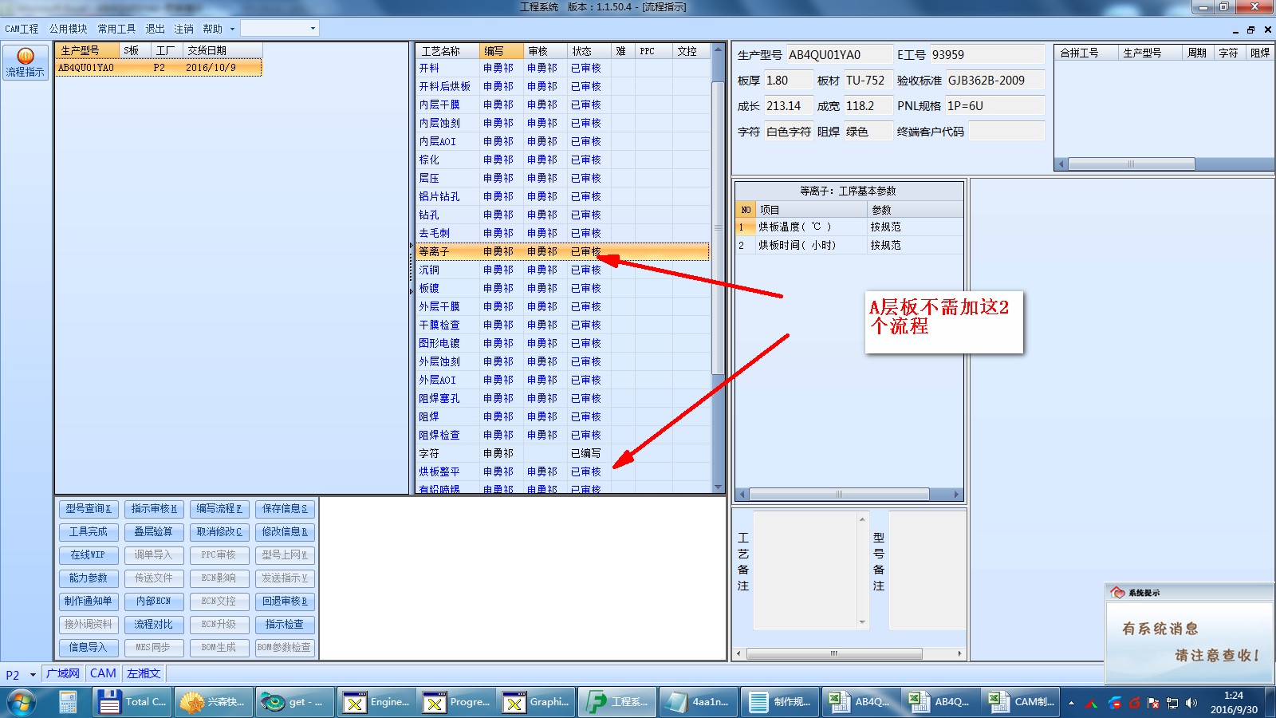Click the 生产型号 input field
The image size is (1276, 718).
point(839,55)
